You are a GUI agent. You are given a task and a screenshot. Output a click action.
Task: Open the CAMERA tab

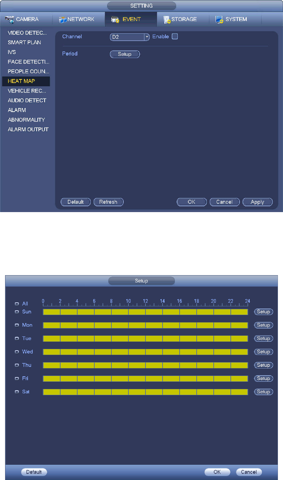coord(26,19)
